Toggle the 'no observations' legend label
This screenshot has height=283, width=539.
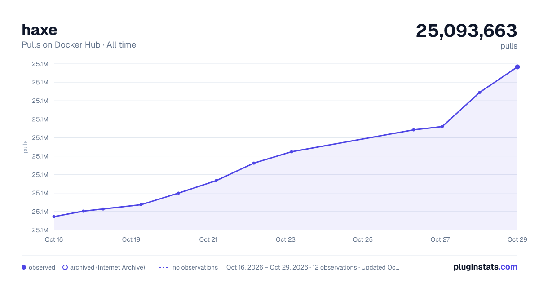point(195,267)
